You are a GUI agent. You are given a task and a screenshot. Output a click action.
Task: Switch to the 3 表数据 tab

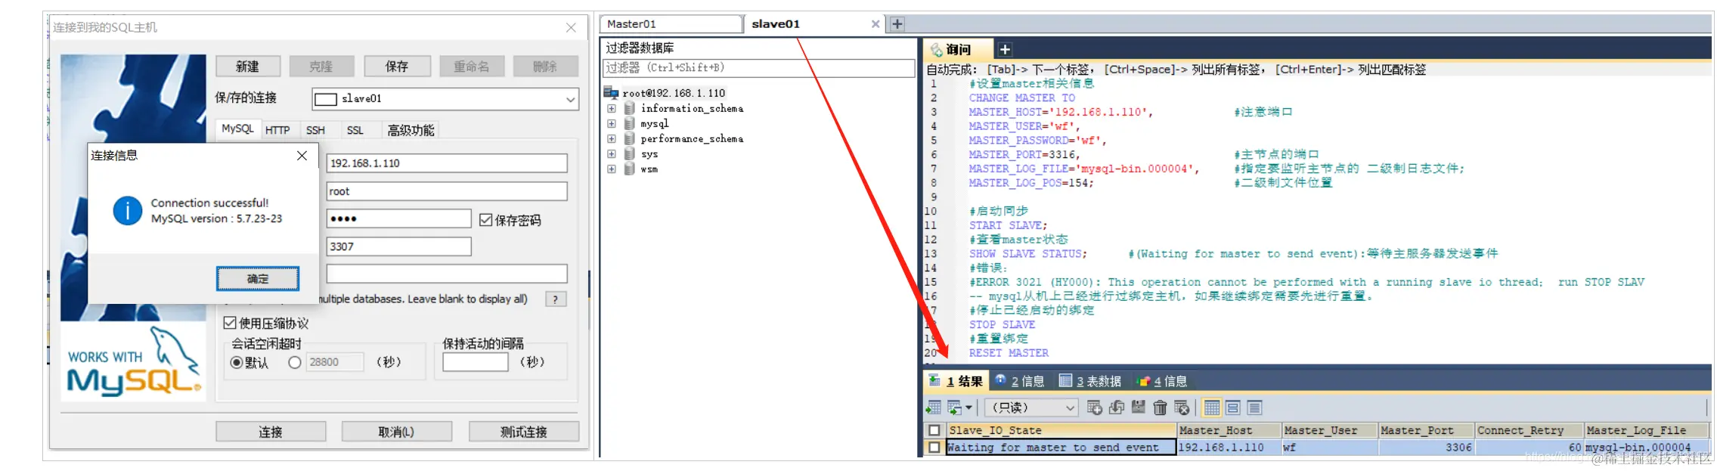point(1090,381)
